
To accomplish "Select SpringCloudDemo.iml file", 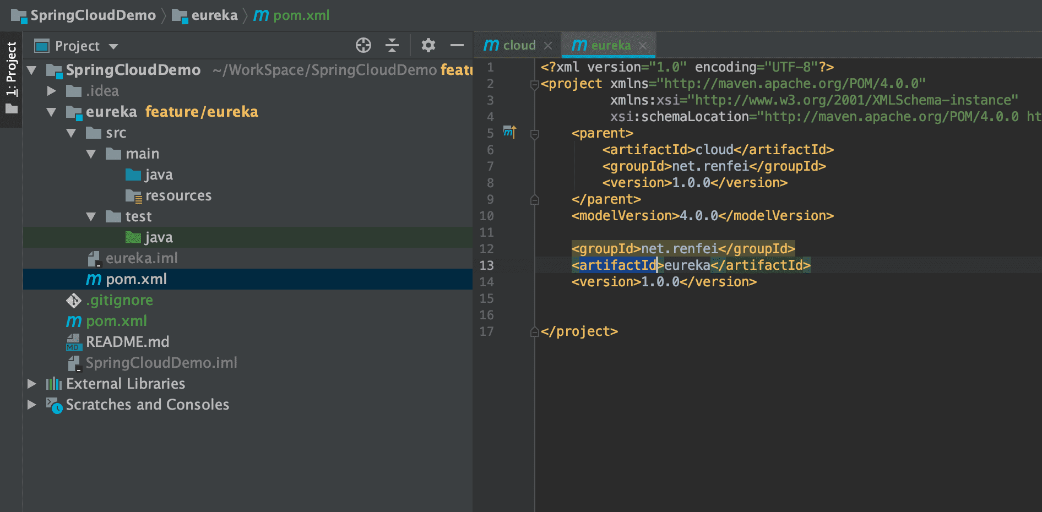I will (248, 363).
